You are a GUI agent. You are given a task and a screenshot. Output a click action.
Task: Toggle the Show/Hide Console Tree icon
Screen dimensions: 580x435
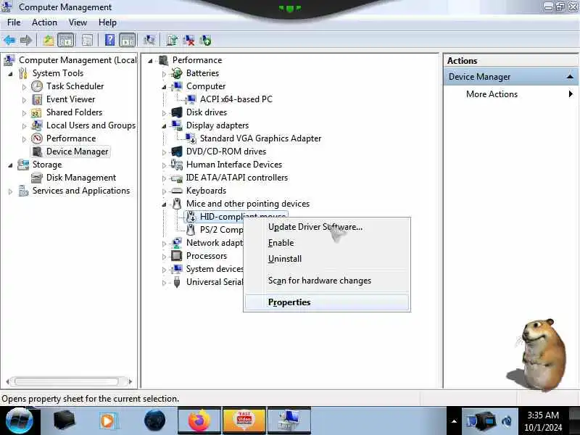pos(66,40)
